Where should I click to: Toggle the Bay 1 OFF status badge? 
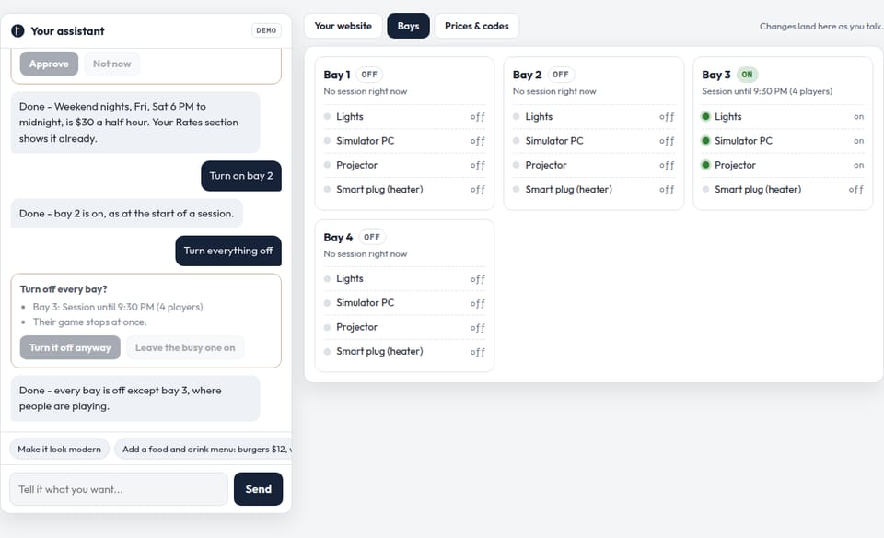click(369, 75)
